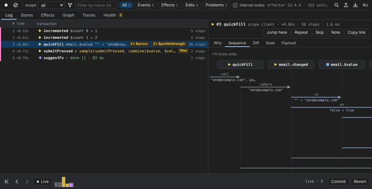This screenshot has width=372, height=189.
Task: Click the record dot icon in toolbar
Action: 6,5
